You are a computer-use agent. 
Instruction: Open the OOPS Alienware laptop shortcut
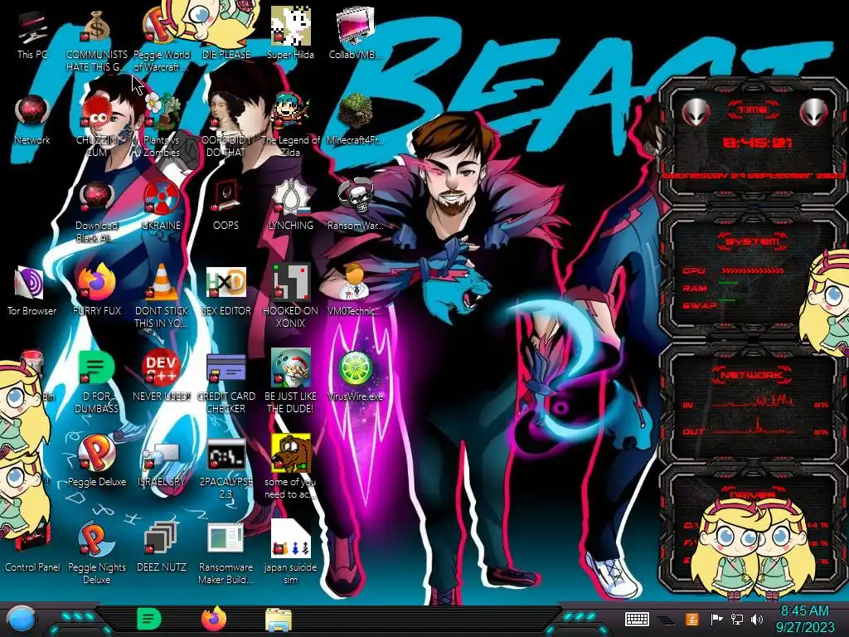[226, 205]
